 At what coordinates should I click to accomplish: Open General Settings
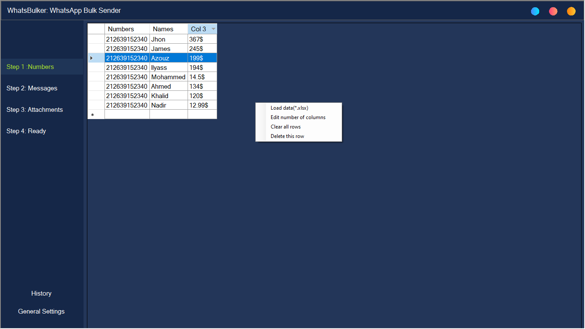[x=42, y=311]
